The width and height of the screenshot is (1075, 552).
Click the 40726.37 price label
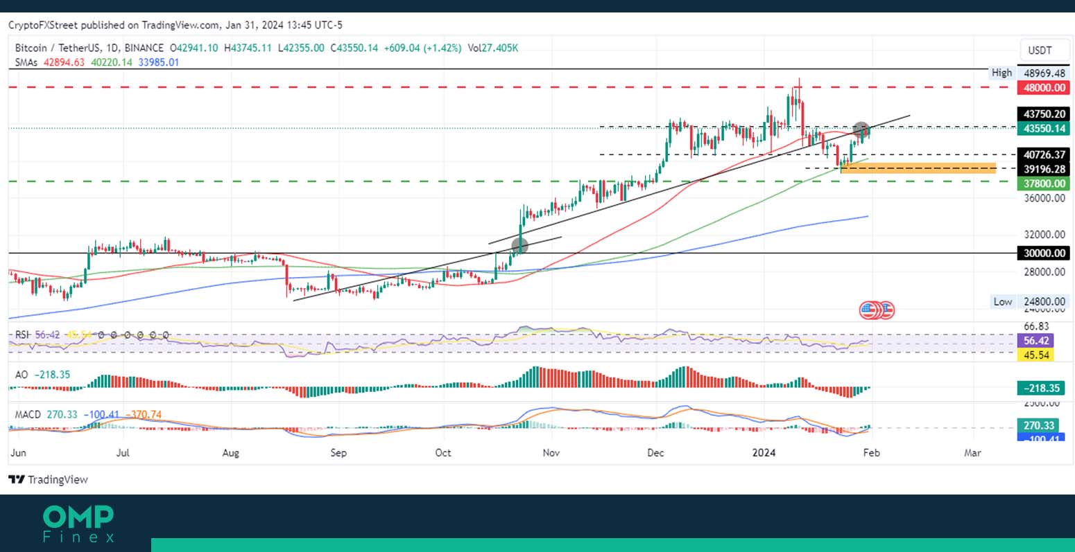point(1044,154)
